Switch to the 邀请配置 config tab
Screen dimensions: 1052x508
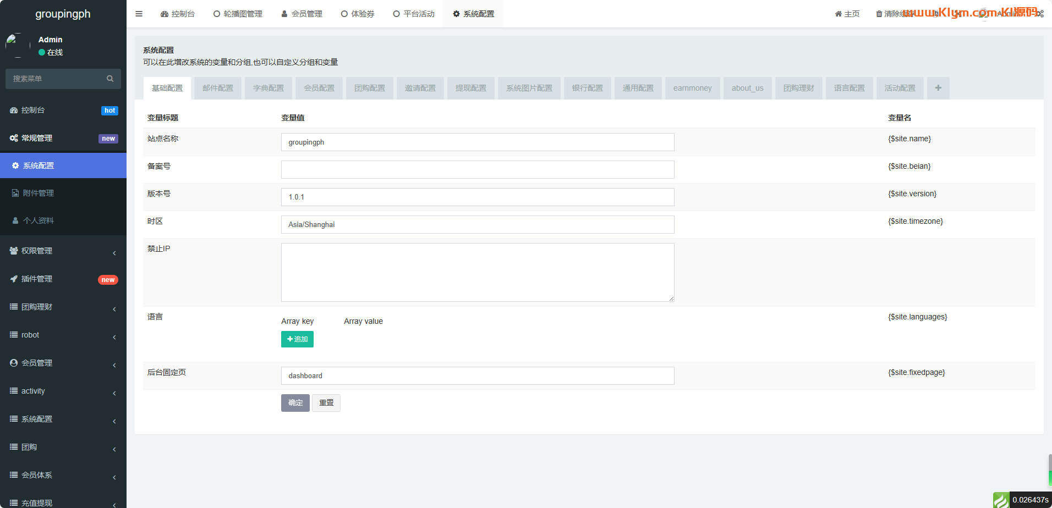[420, 88]
